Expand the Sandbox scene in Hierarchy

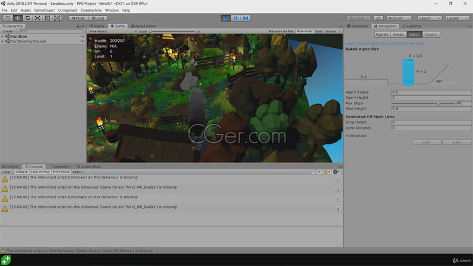click(x=3, y=36)
